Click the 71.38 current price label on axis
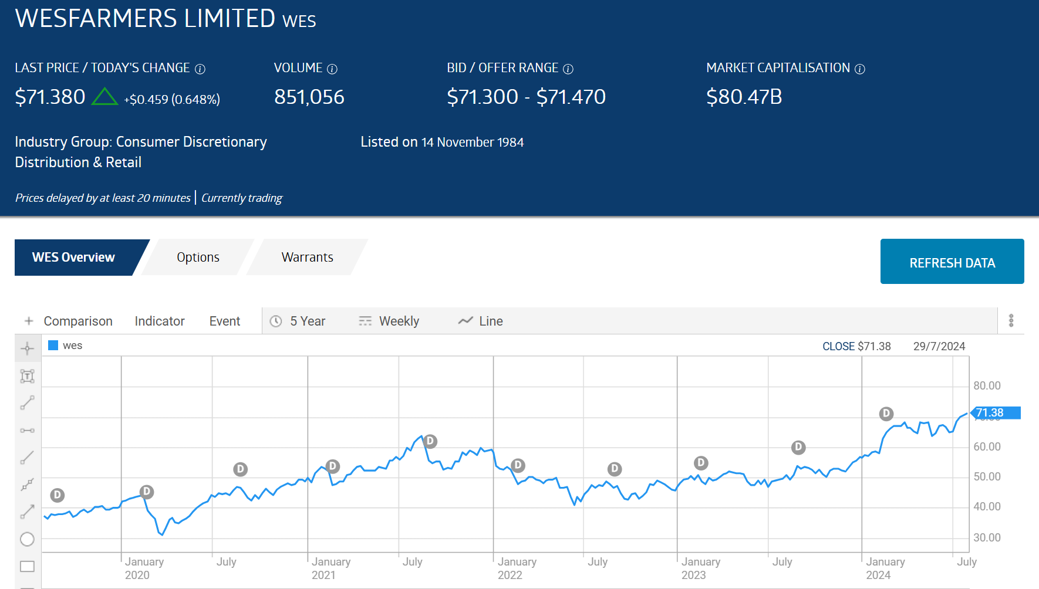Viewport: 1039px width, 589px height. (x=996, y=413)
